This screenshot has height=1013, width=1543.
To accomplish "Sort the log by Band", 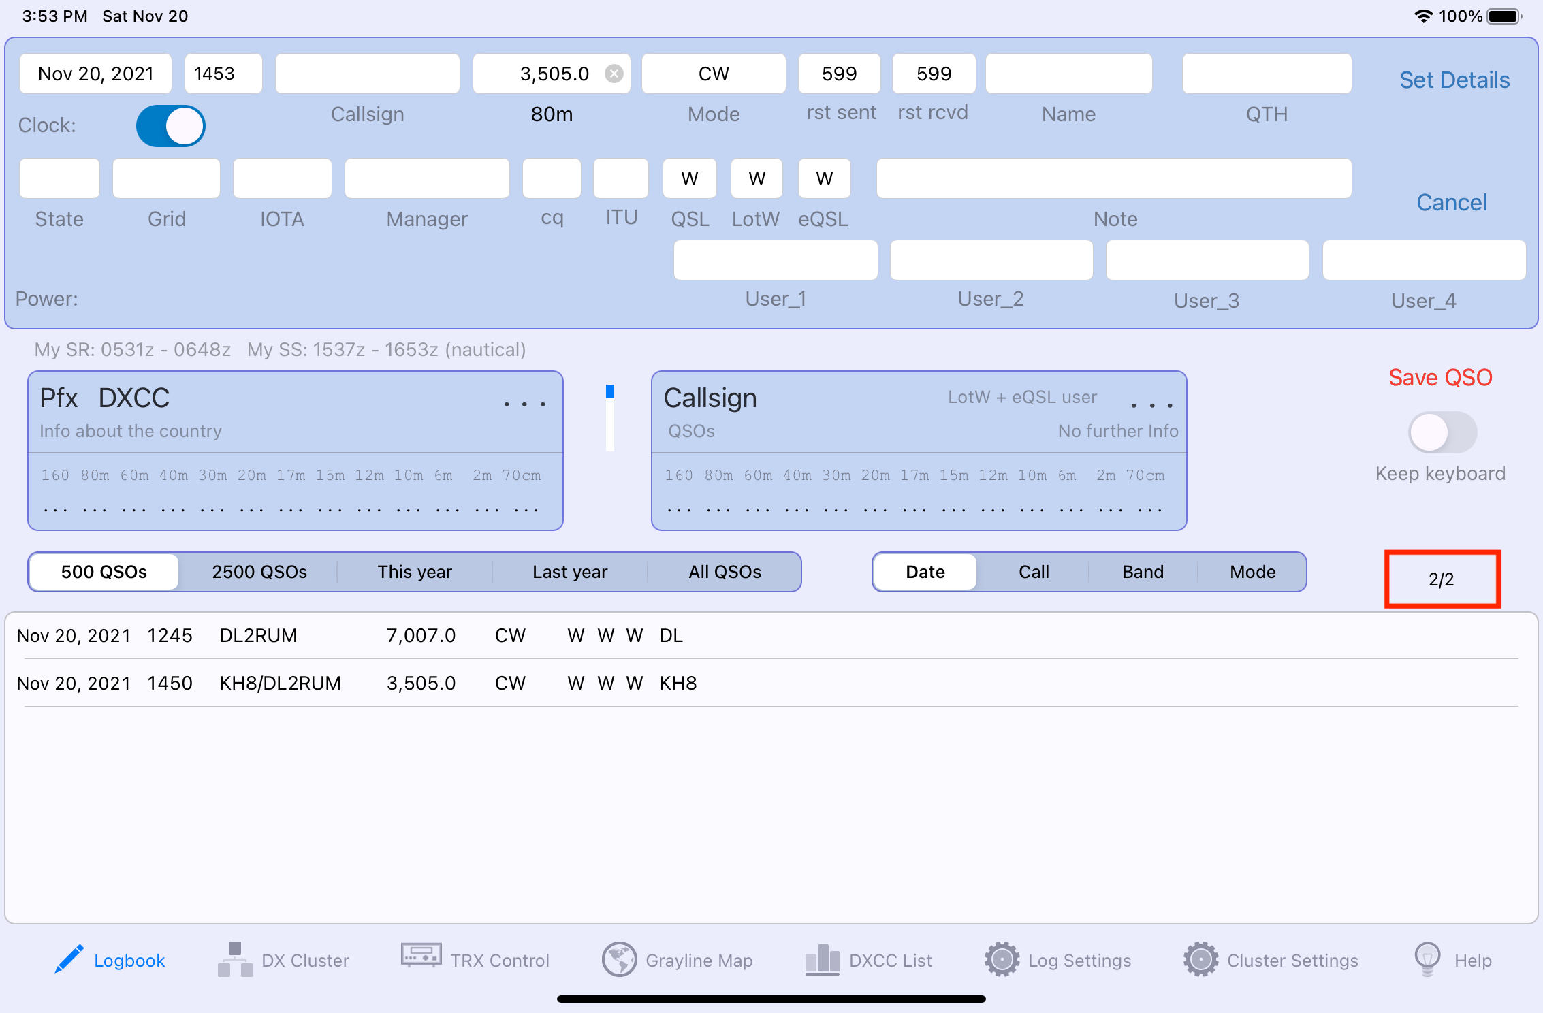I will pos(1143,572).
